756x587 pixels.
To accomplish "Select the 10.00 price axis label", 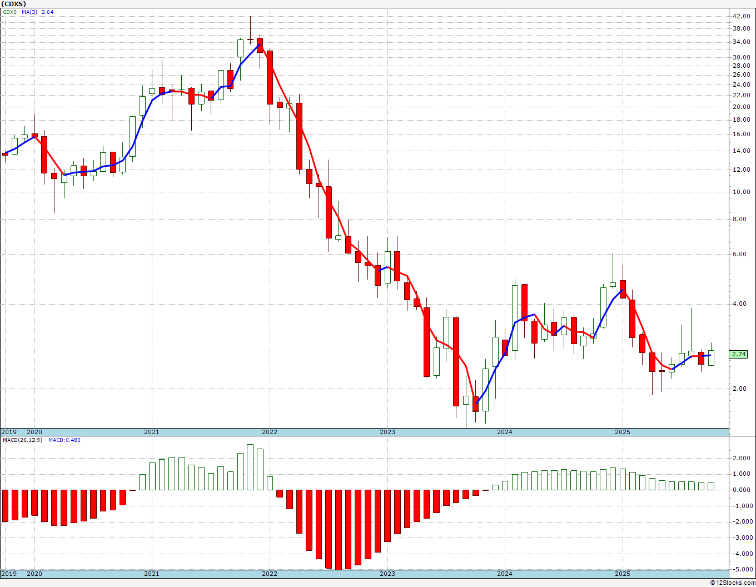I will point(742,192).
